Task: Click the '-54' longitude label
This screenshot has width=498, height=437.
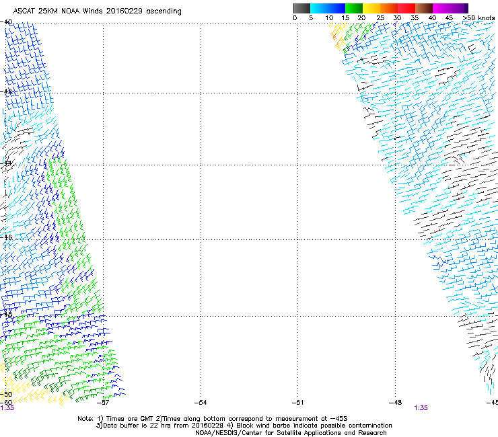Action: 201,403
